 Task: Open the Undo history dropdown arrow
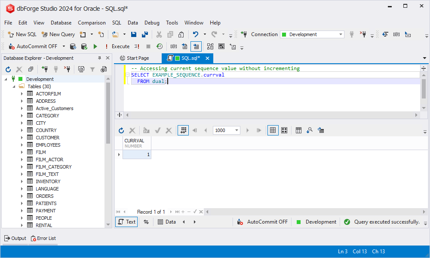point(205,34)
